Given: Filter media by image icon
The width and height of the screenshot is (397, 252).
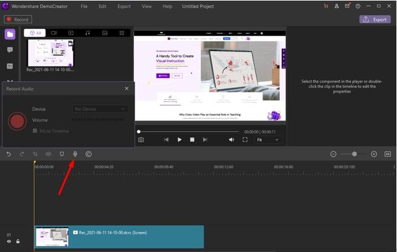Looking at the screenshot, I should [x=105, y=33].
